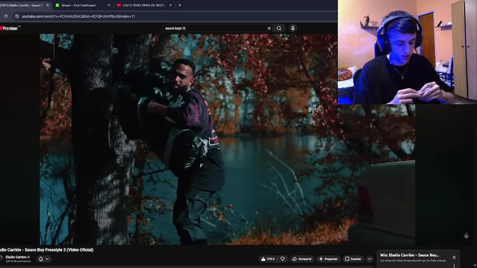Click the Mix: Eladio Carrión - Sauce Boy title
Viewport: 477px width, 268px height.
point(410,255)
